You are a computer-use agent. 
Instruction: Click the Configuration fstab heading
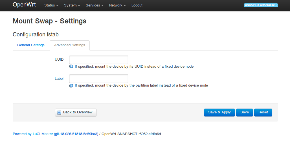pos(36,34)
